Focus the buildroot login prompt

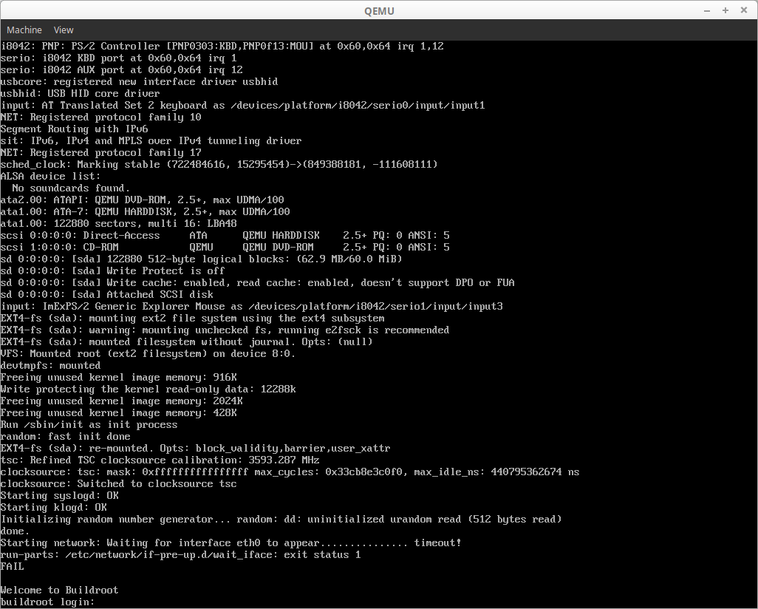[47, 602]
